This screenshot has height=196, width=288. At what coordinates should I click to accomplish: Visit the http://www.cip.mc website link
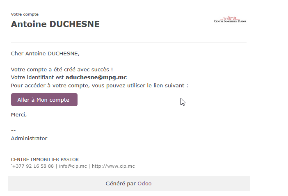pyautogui.click(x=113, y=166)
